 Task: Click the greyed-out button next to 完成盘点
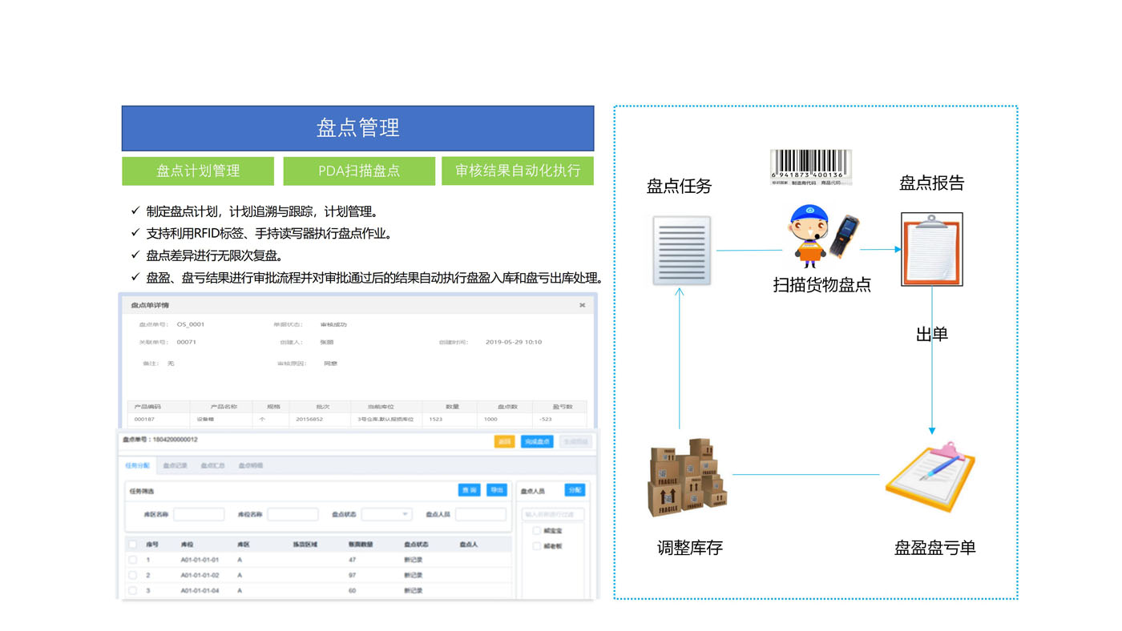(575, 441)
